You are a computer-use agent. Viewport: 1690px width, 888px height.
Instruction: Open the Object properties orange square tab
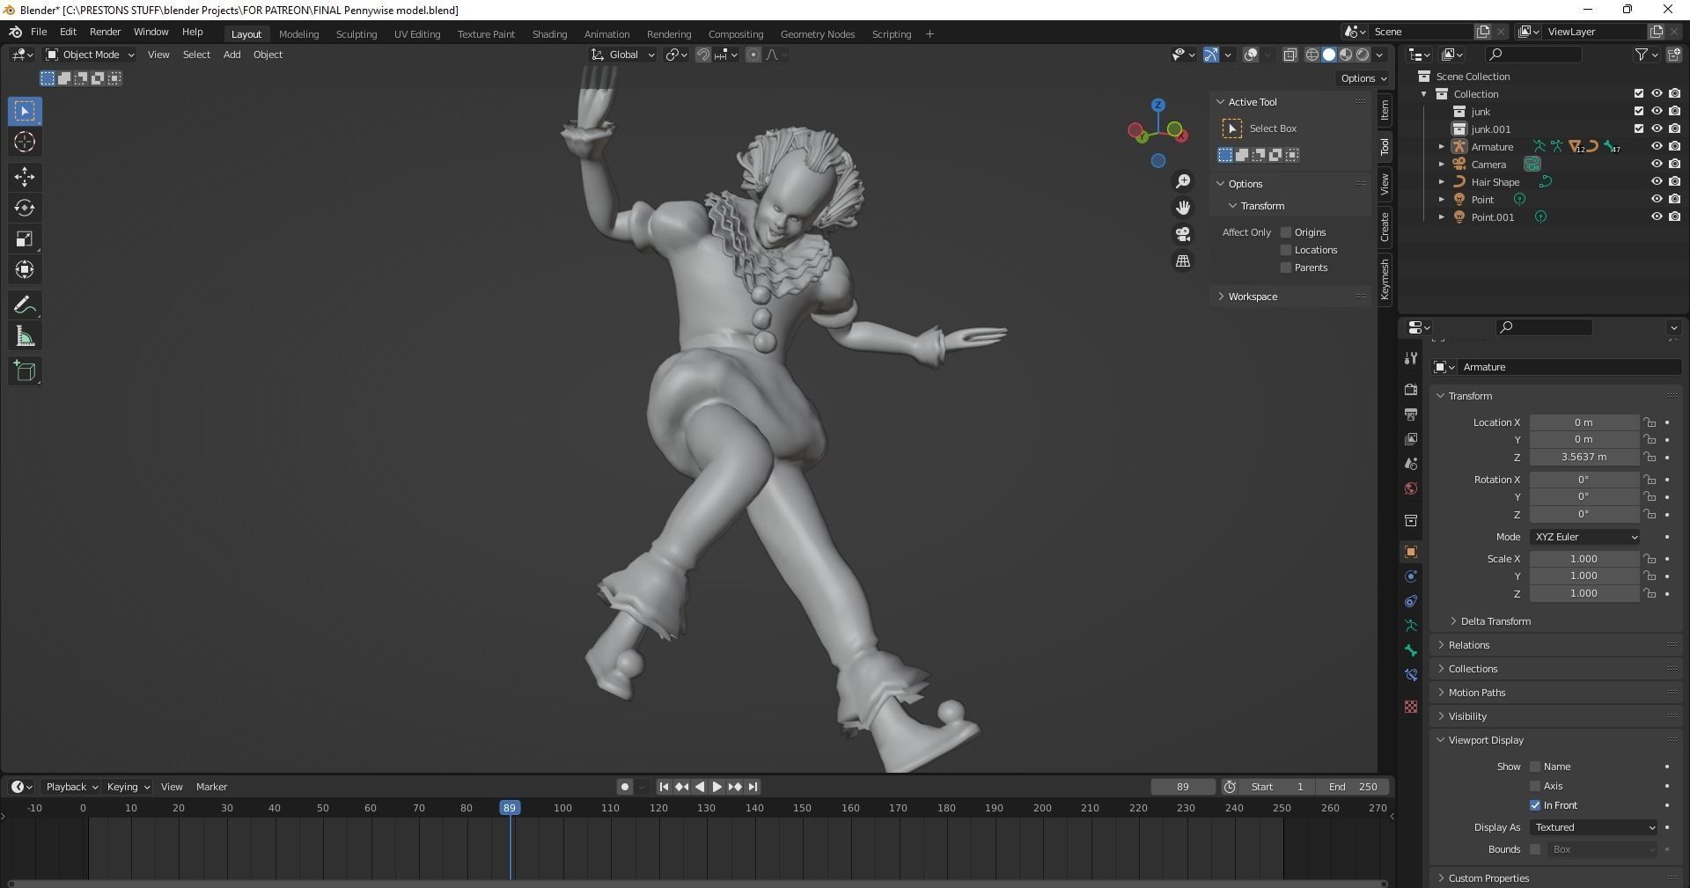pyautogui.click(x=1411, y=552)
